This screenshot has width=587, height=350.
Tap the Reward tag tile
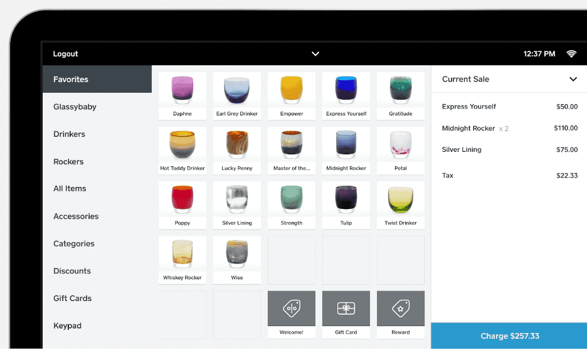[401, 315]
